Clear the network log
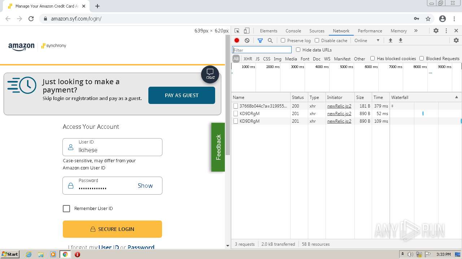 [x=247, y=40]
